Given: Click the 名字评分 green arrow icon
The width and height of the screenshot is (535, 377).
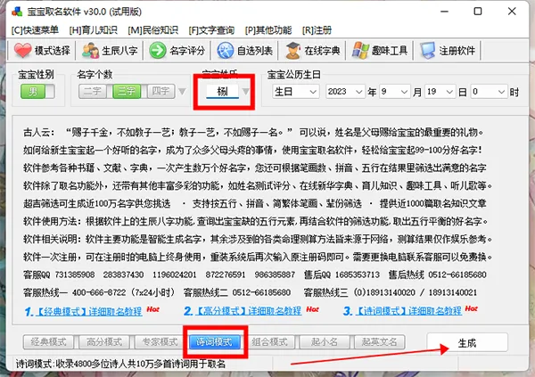Looking at the screenshot, I should point(158,51).
